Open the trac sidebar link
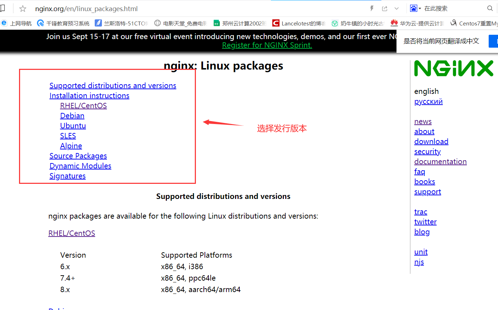Screen dimensions: 498x310 [421, 212]
